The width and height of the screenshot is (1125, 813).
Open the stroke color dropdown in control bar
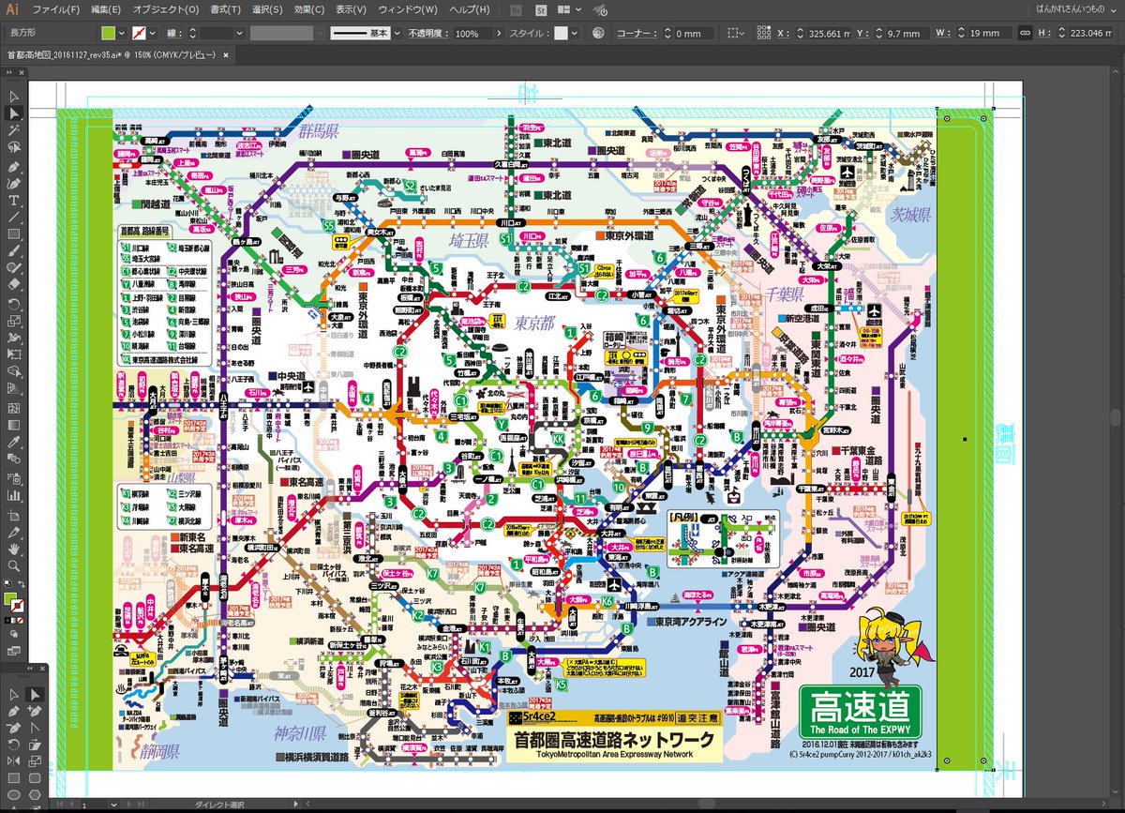pyautogui.click(x=154, y=33)
